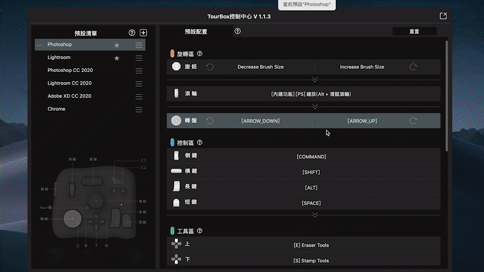Screen dimensions: 484x272
Task: Click the 當前預設 "Photoshop" notification popup
Action: [307, 5]
